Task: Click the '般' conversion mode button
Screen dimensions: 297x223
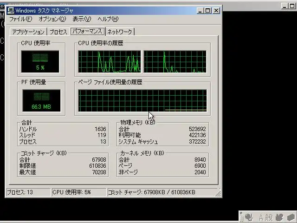Action: pyautogui.click(x=269, y=217)
